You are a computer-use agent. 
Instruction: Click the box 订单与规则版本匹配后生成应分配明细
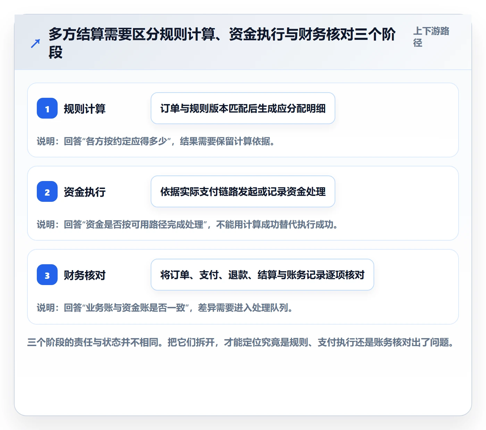pyautogui.click(x=243, y=109)
